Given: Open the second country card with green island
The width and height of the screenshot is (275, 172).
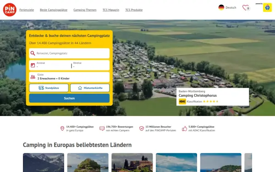Looking at the screenshot, I should (x=88, y=162).
